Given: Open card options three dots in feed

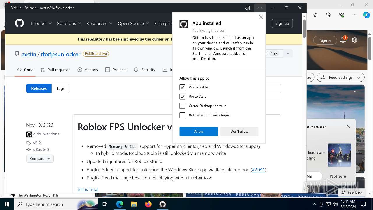Looking at the screenshot, I should click(356, 92).
